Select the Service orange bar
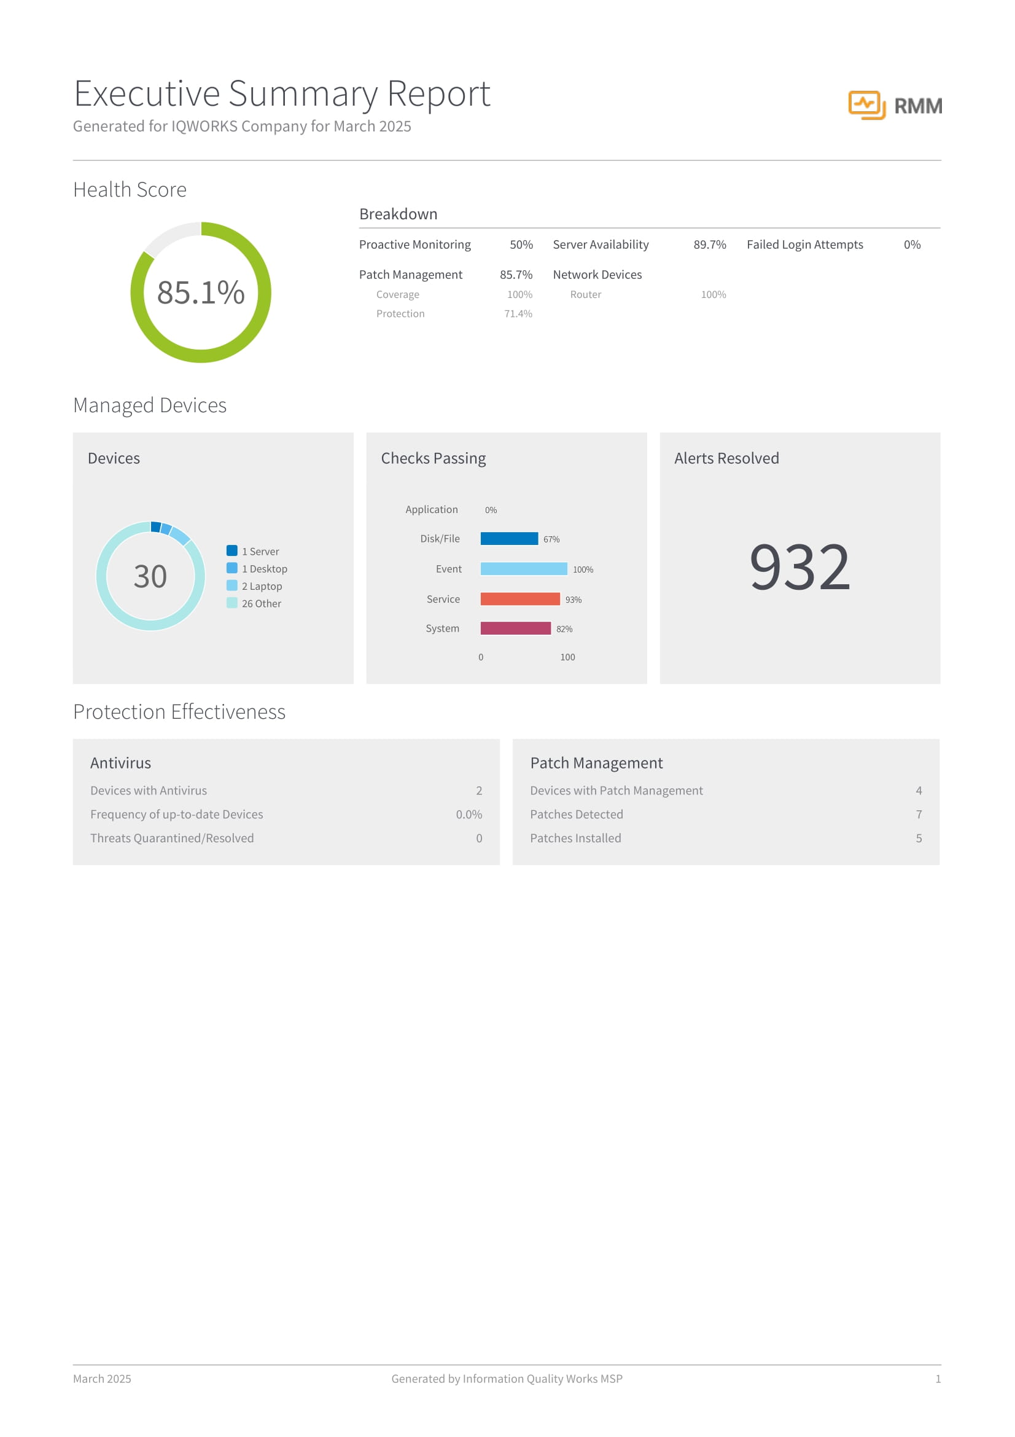The height and width of the screenshot is (1437, 1015). [x=519, y=599]
